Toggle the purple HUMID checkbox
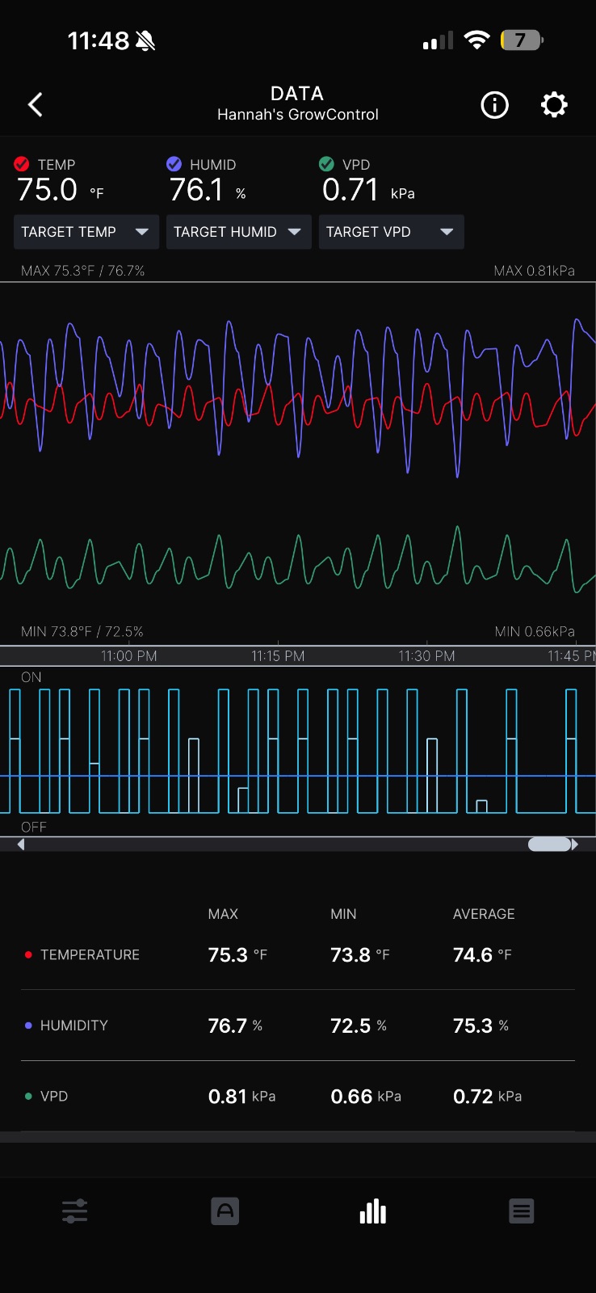596x1293 pixels. pyautogui.click(x=174, y=164)
